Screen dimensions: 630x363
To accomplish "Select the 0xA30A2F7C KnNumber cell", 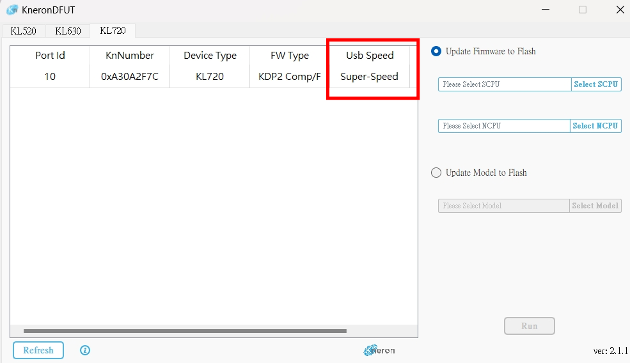I will [130, 76].
